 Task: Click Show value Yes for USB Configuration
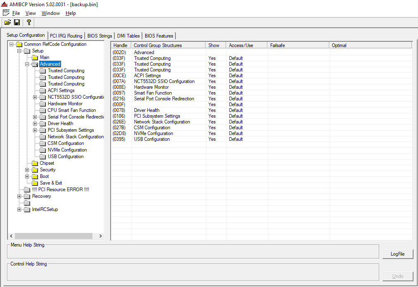(x=212, y=139)
